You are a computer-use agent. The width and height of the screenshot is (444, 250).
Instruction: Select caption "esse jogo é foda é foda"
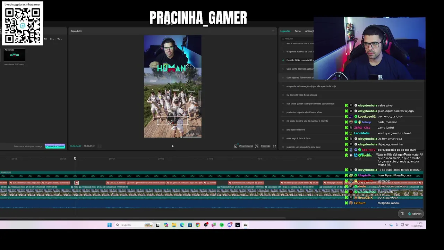pyautogui.click(x=298, y=138)
